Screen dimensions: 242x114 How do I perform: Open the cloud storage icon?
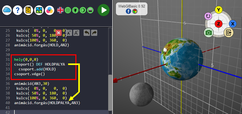(x=7, y=10)
